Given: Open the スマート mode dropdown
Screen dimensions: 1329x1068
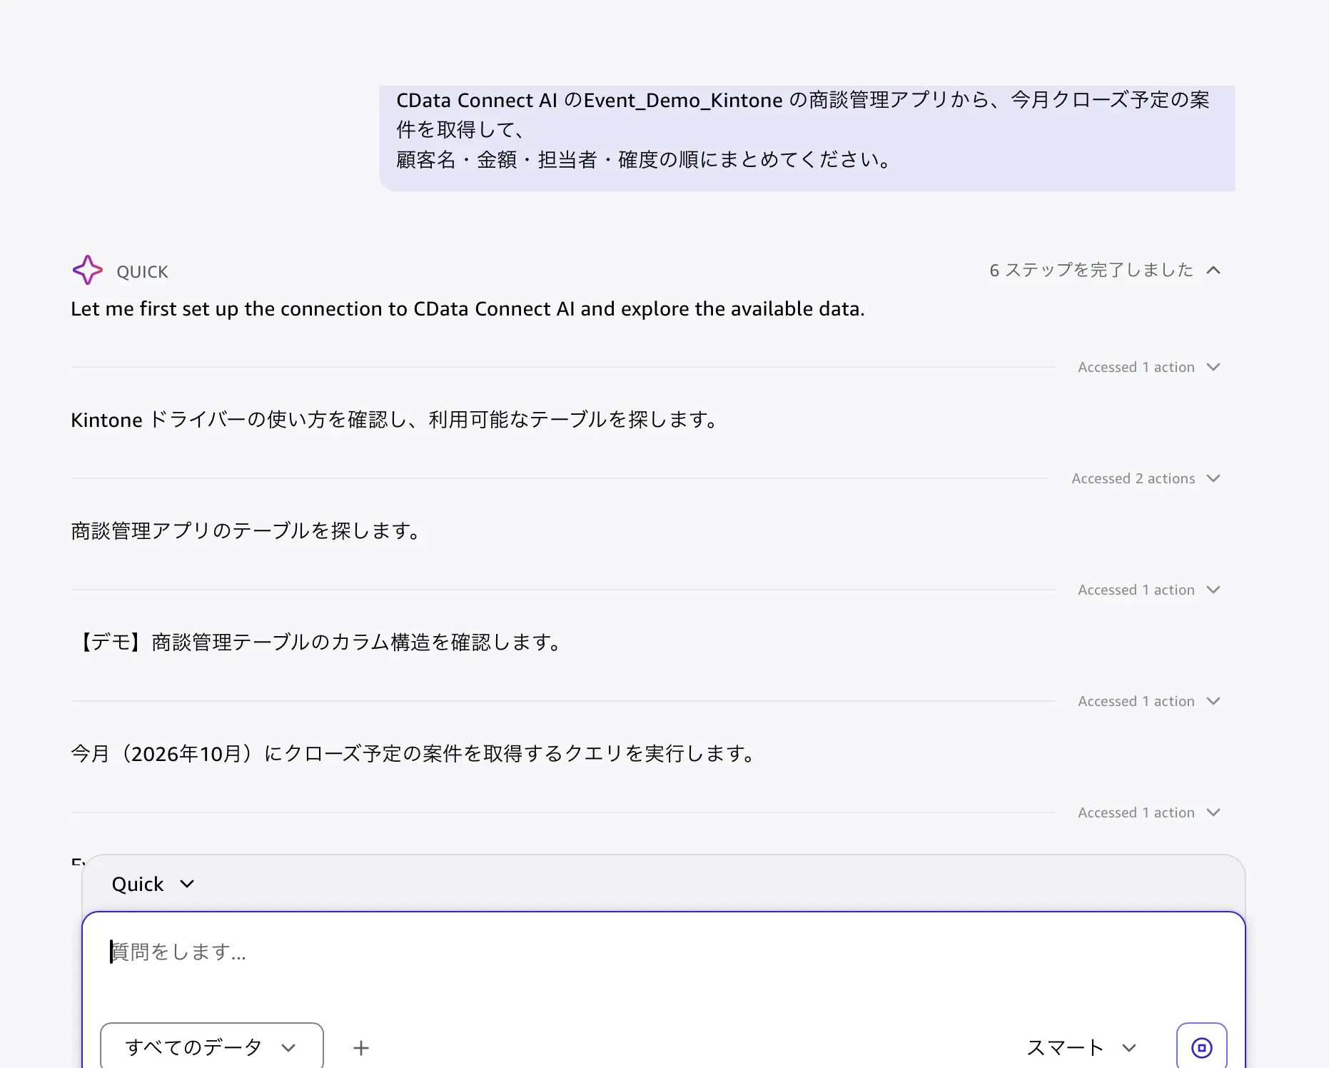Looking at the screenshot, I should [1081, 1047].
